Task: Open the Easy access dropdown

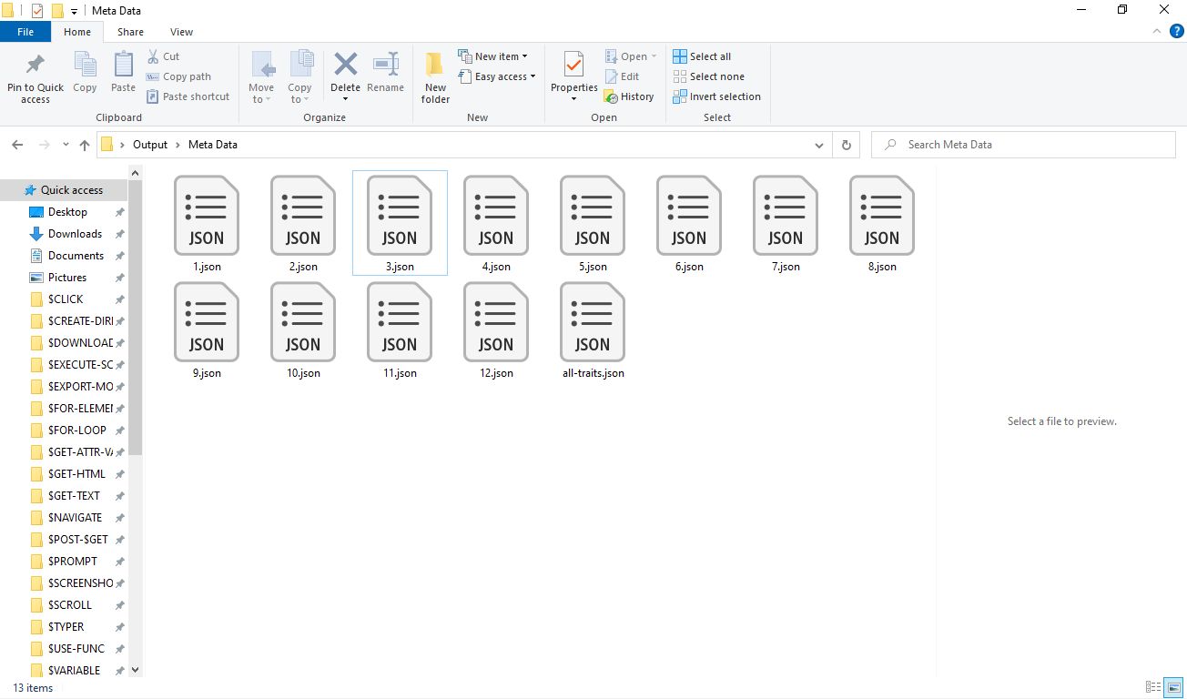Action: 496,76
